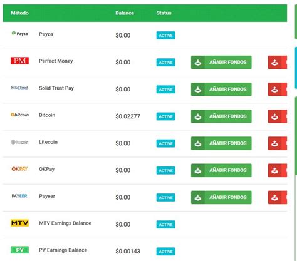This screenshot has width=297, height=261.
Task: Select the Bitcoin method name text
Action: pyautogui.click(x=47, y=115)
